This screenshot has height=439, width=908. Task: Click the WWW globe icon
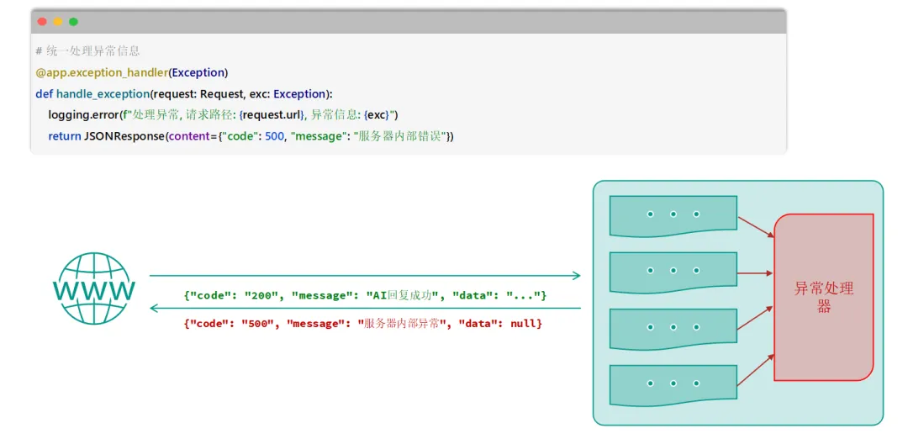94,288
